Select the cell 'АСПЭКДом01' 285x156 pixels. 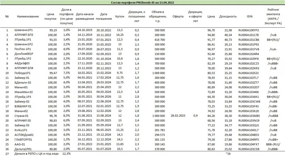(24, 135)
